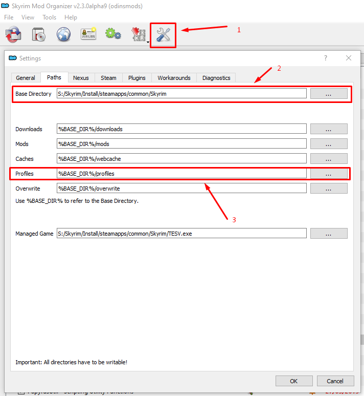The height and width of the screenshot is (396, 364).
Task: Switch to the Workarounds tab
Action: pos(174,78)
